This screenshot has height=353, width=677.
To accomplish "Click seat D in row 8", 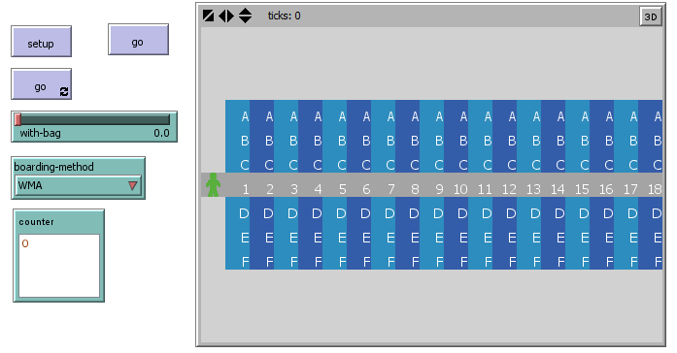I will (x=413, y=213).
